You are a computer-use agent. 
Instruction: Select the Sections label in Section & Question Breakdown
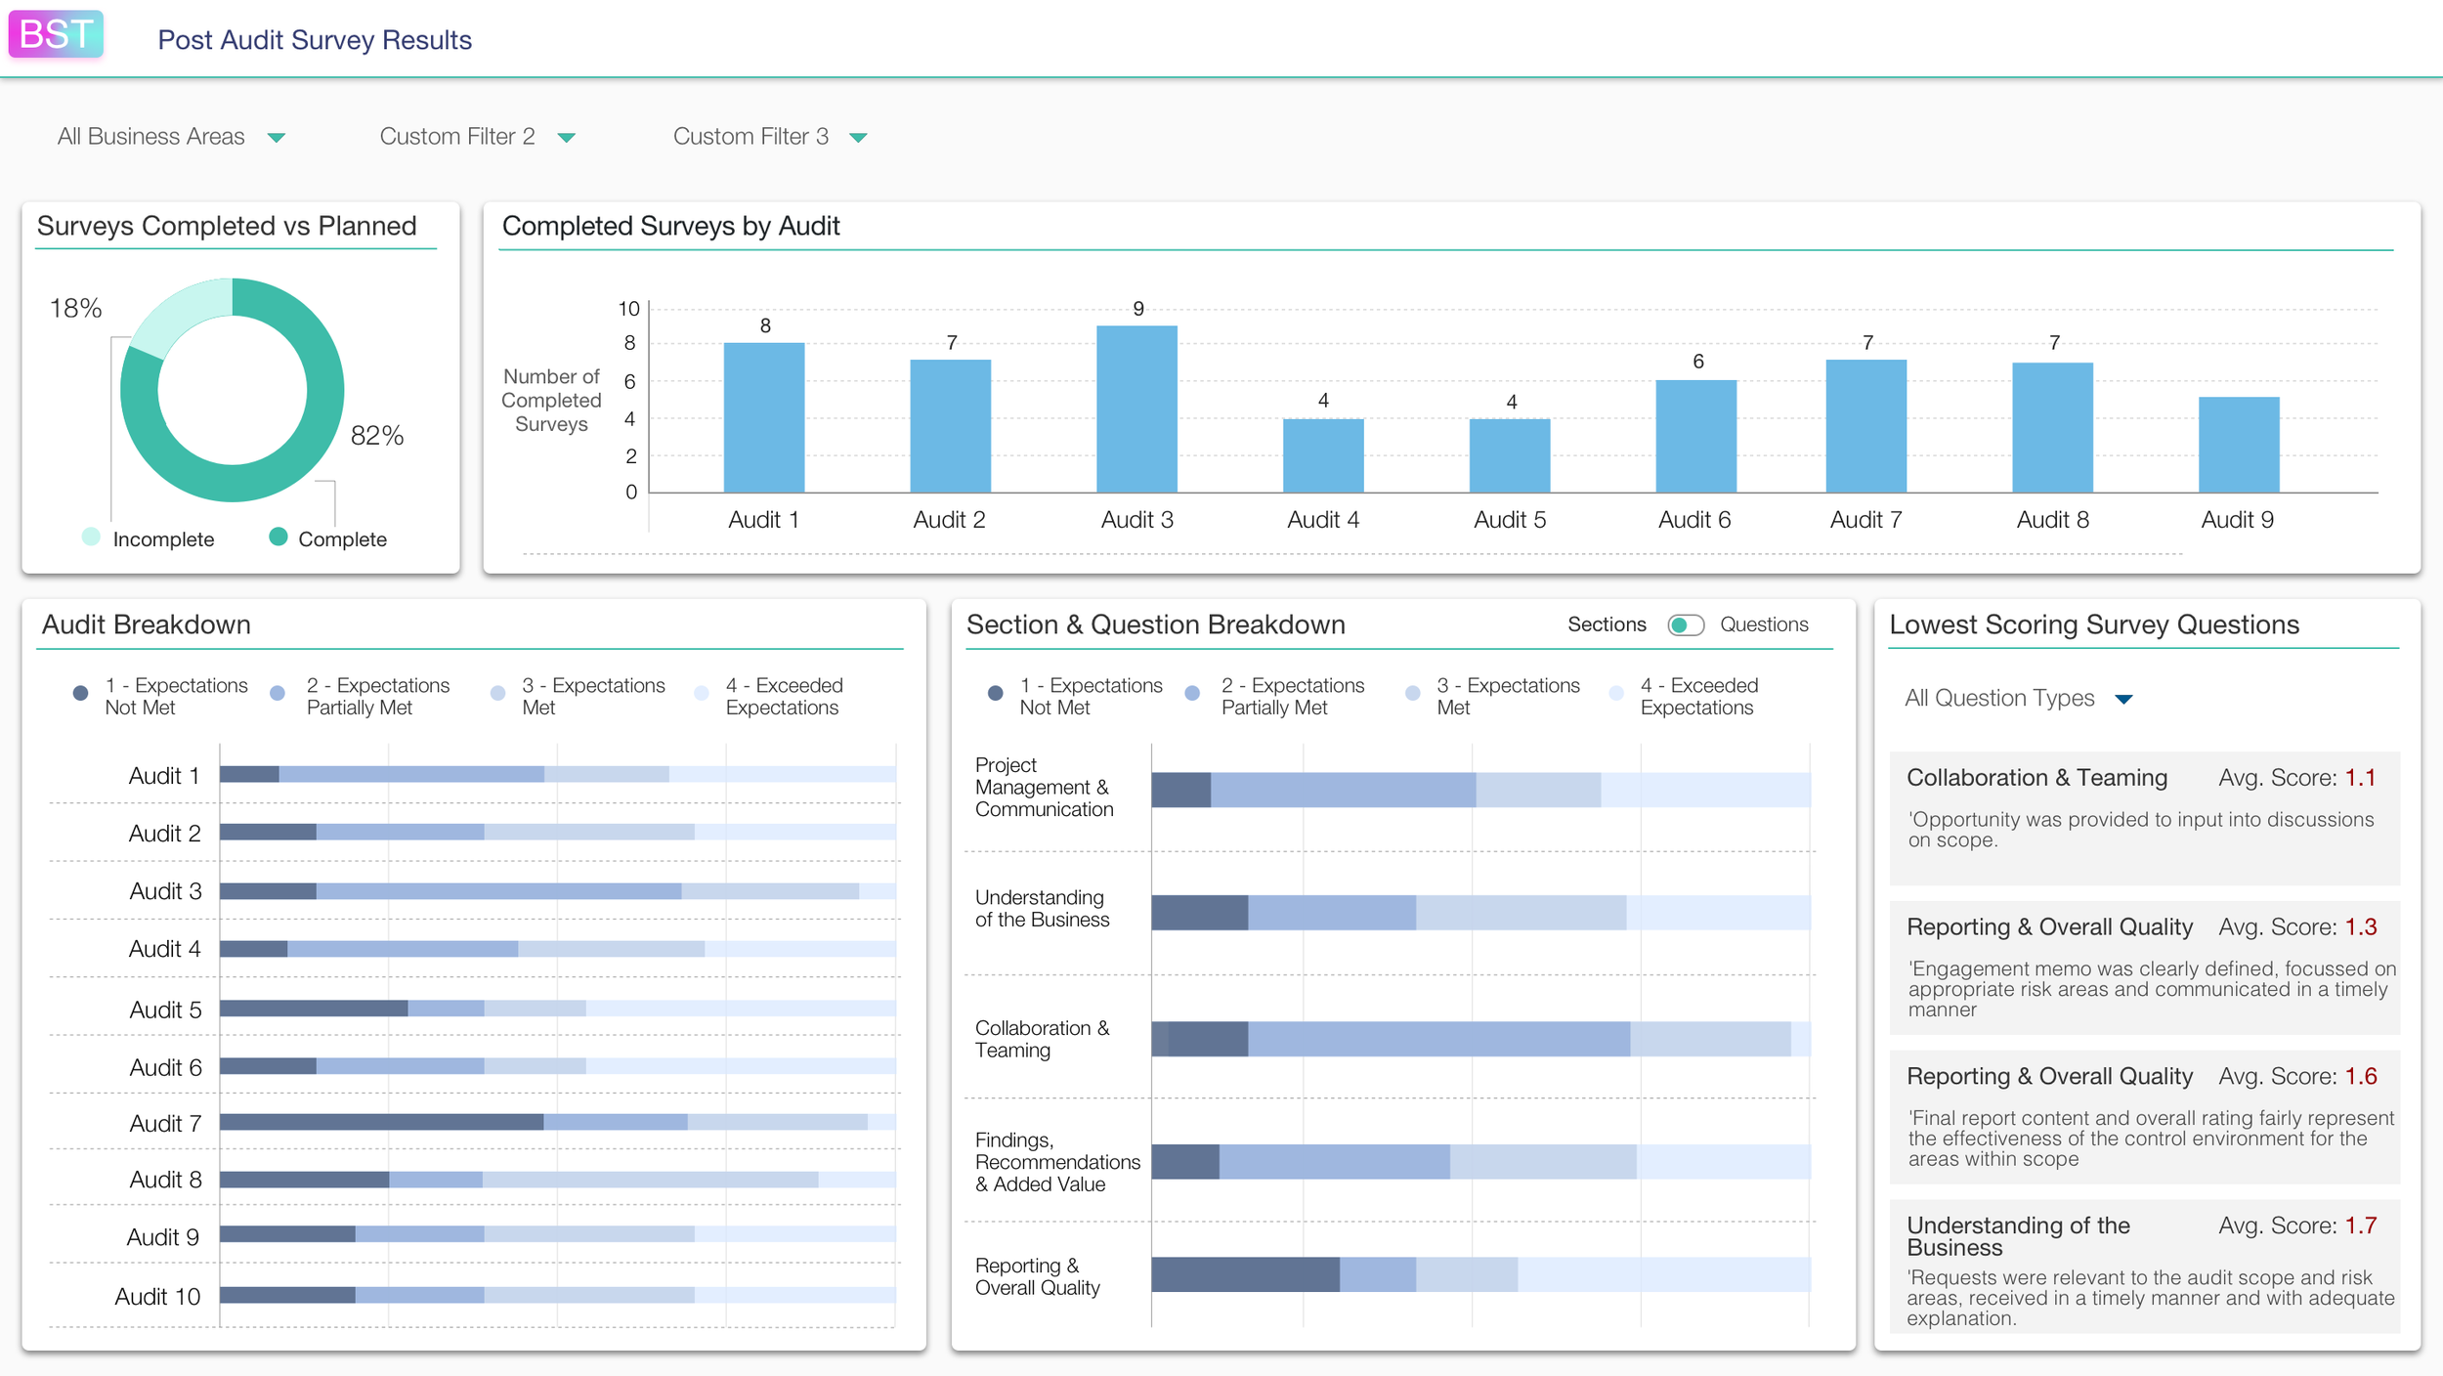1607,624
